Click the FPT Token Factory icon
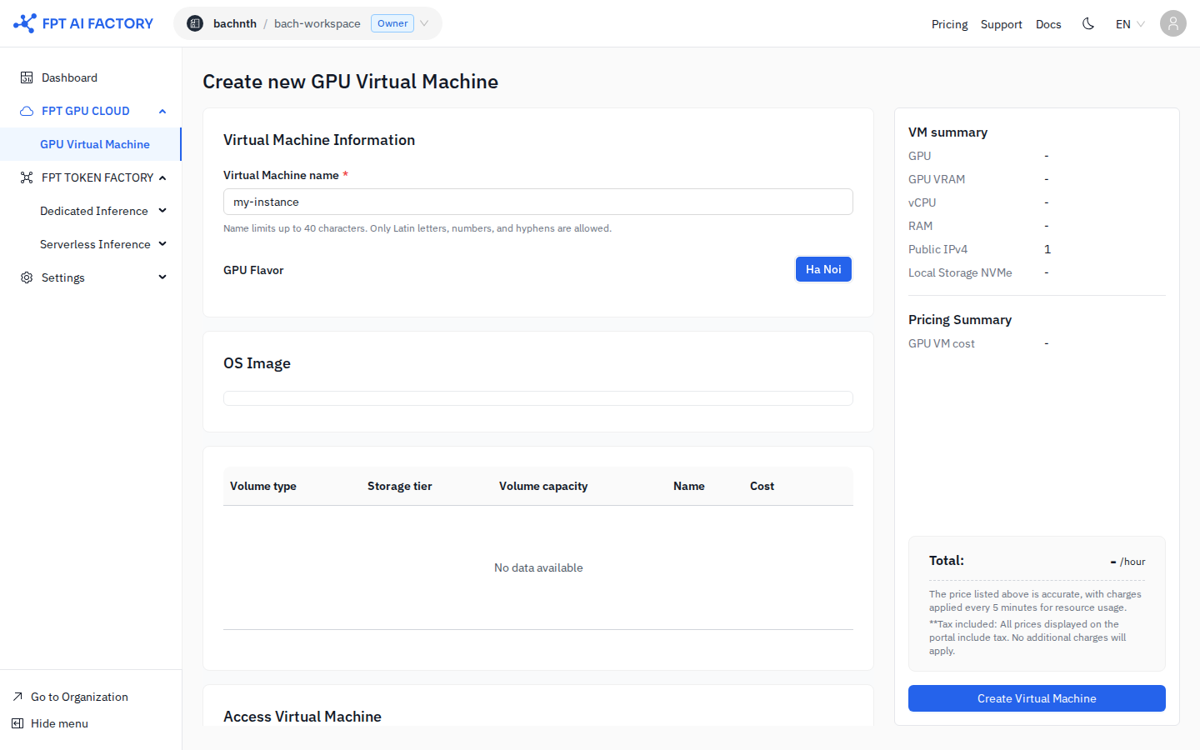 [x=27, y=177]
